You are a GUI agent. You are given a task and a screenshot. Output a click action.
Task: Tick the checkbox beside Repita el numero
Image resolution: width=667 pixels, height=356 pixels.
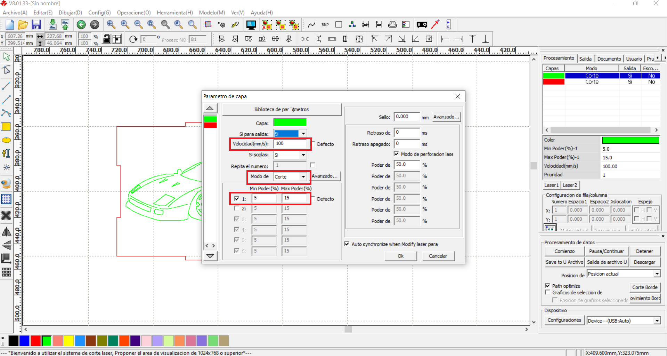click(312, 165)
